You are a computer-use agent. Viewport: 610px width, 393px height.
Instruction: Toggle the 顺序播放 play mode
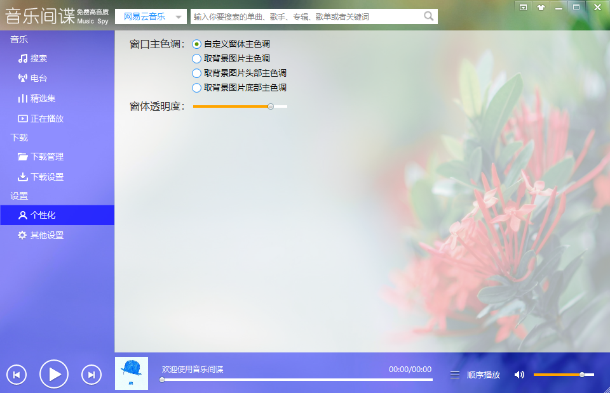pos(484,375)
